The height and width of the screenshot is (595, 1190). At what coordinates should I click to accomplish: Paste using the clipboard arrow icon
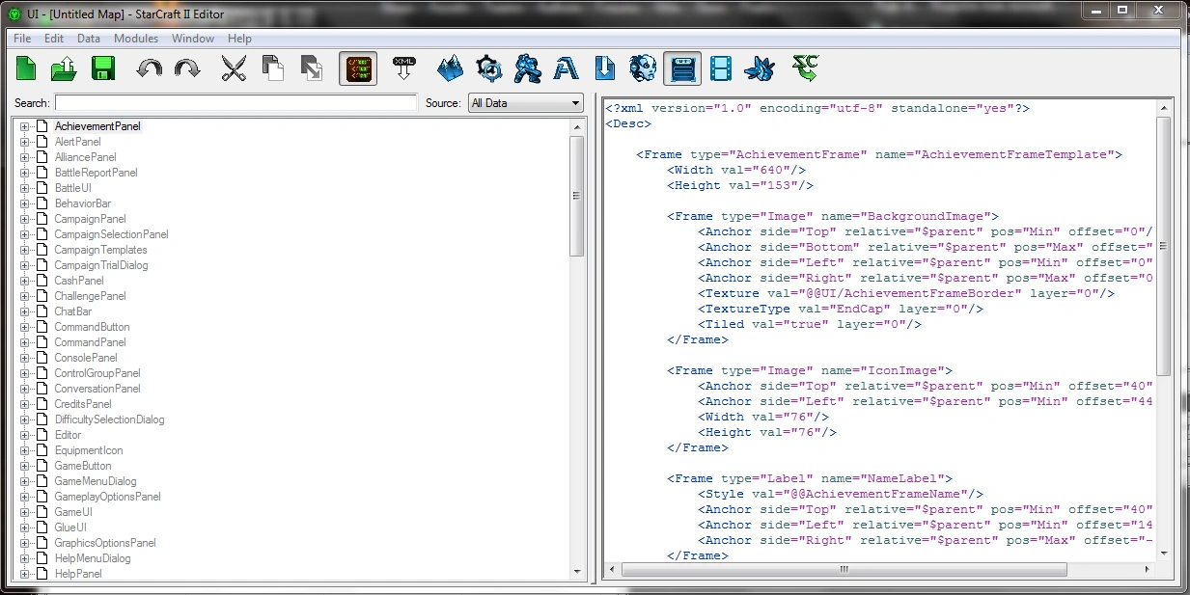point(312,68)
